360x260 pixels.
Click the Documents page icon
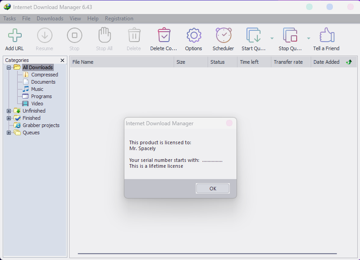26,82
